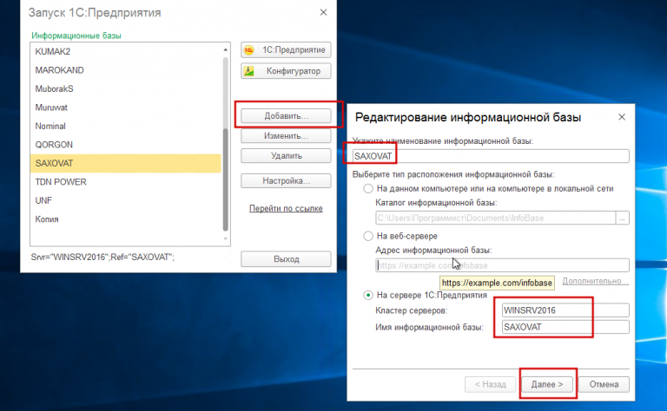Image resolution: width=667 pixels, height=411 pixels.
Task: Click web-server infobase address field
Action: (502, 265)
